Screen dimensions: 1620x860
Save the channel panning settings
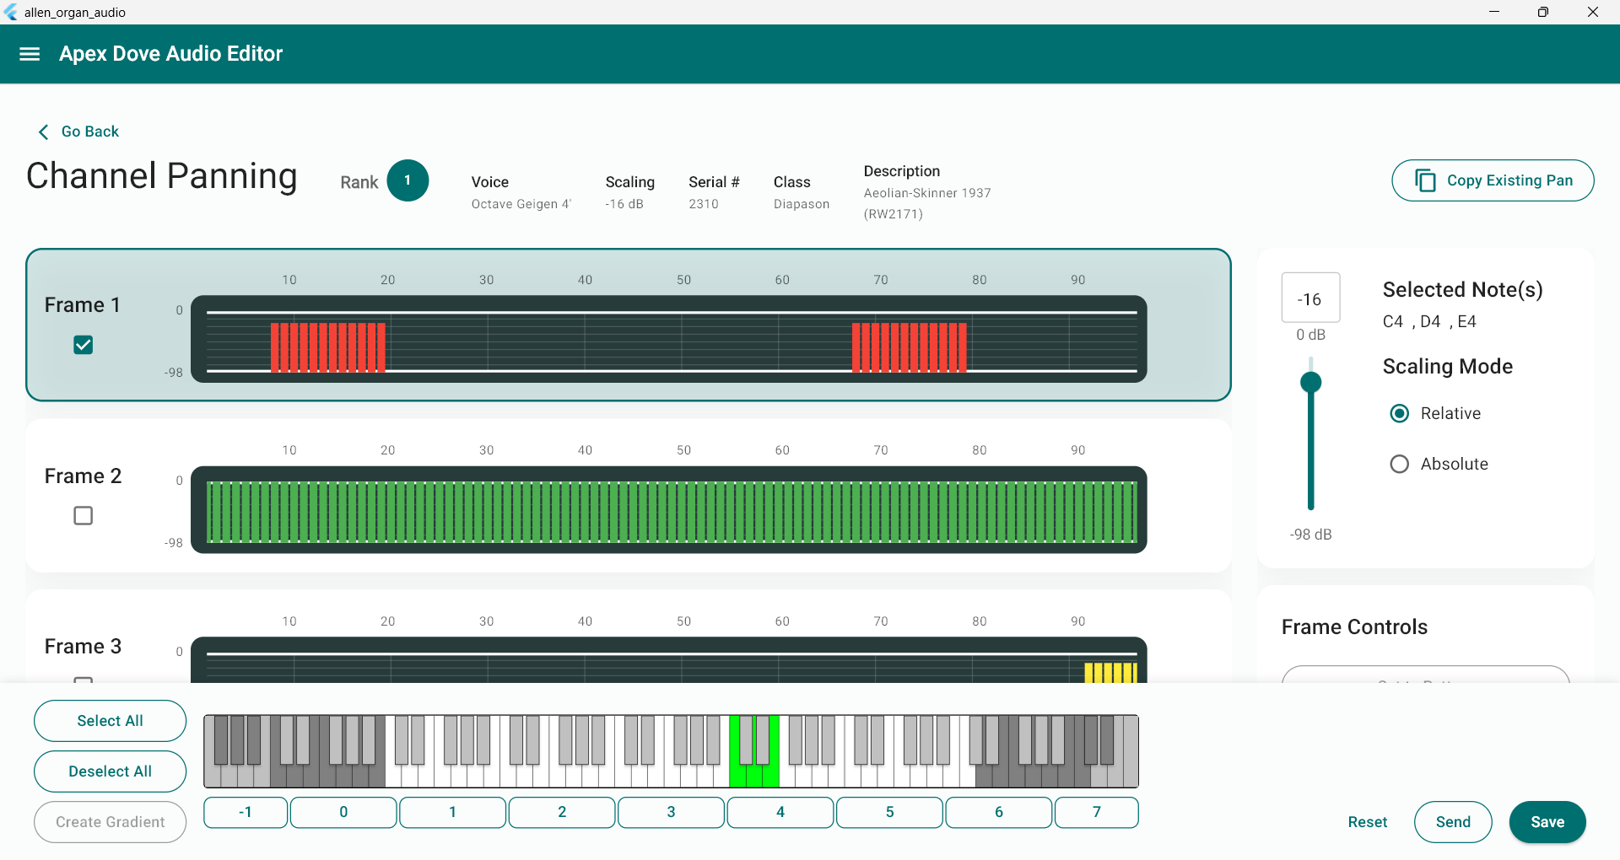[1547, 822]
